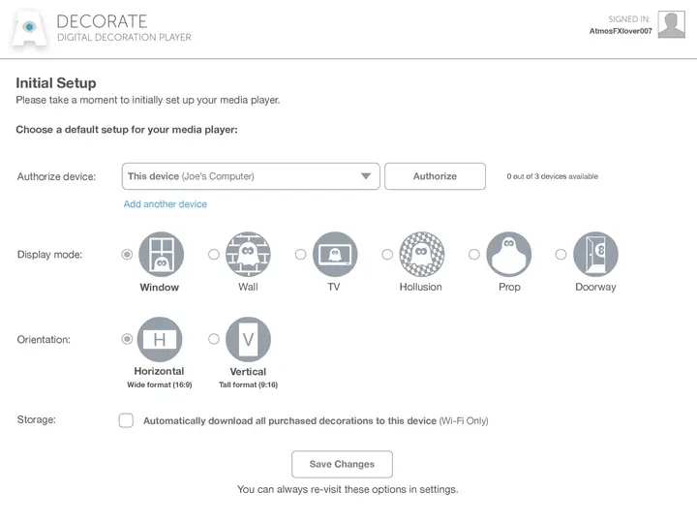Click the Authorize button
Image resolution: width=697 pixels, height=523 pixels.
[435, 176]
